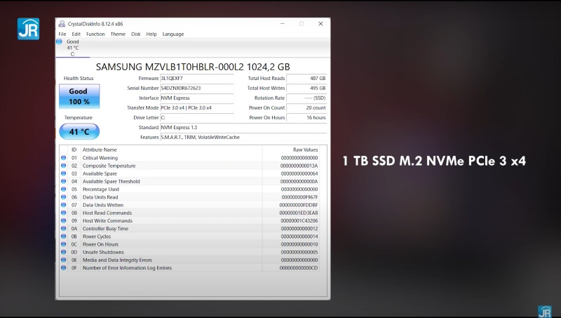Click the status orb for Composite Temperature
561x318 pixels.
64,166
